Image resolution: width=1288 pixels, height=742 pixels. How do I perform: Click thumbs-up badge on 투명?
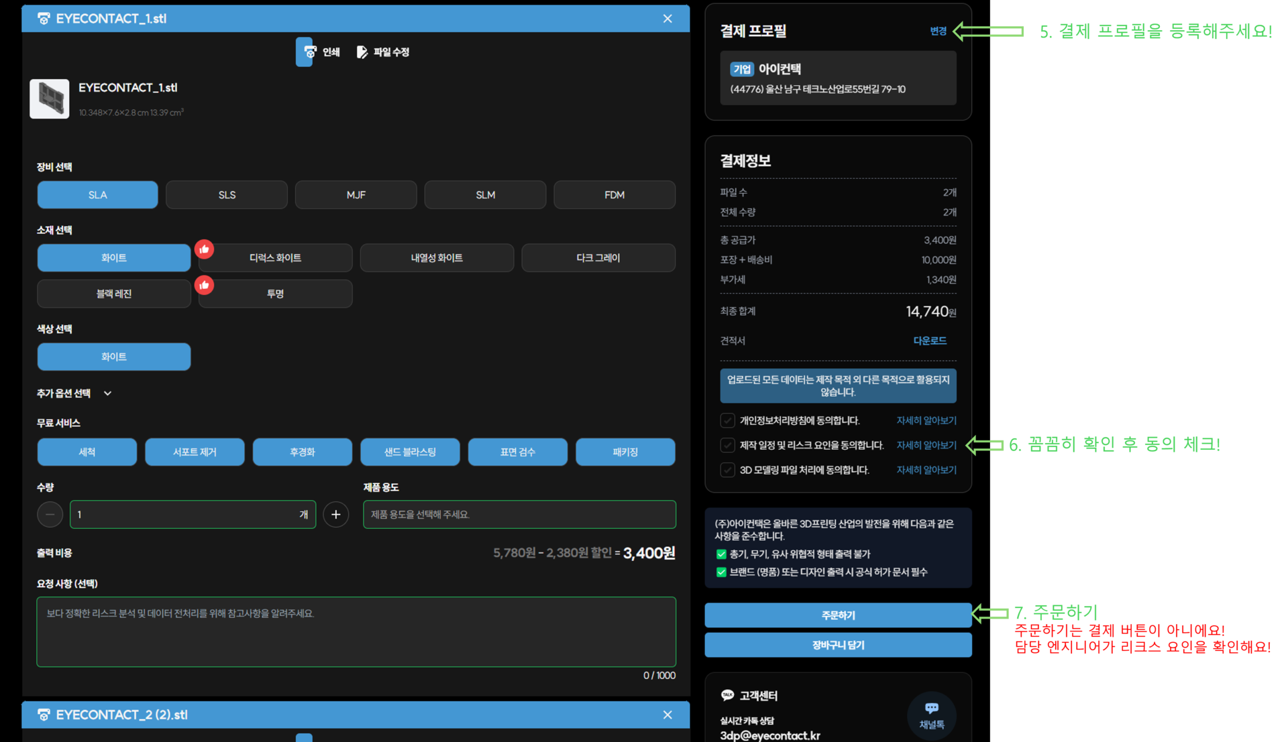pos(205,286)
